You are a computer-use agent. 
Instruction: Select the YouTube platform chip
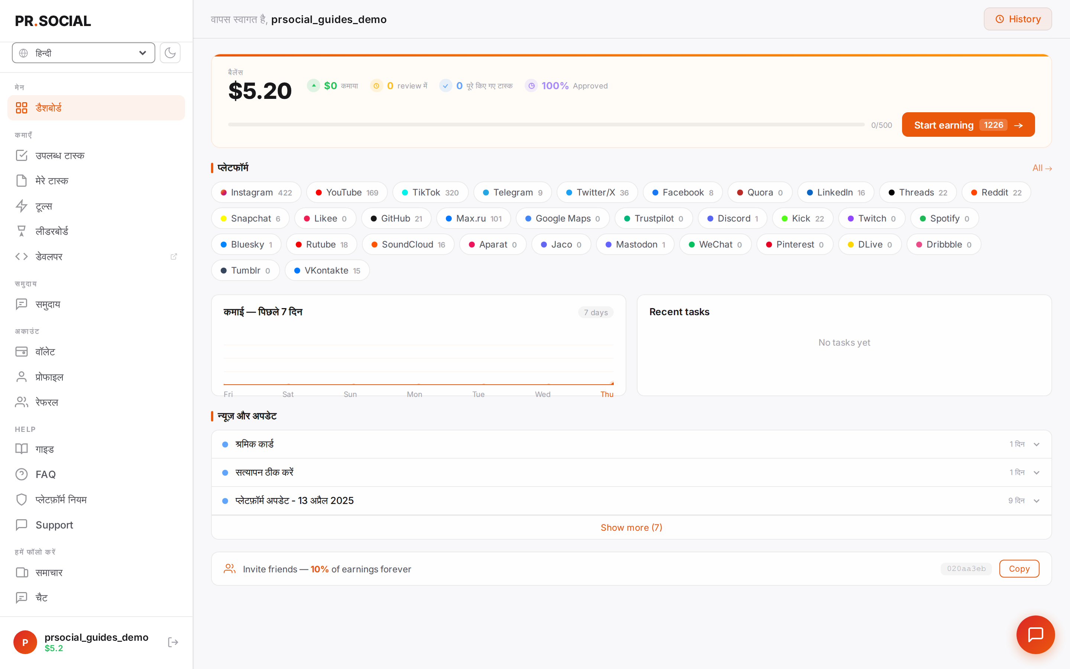point(347,193)
